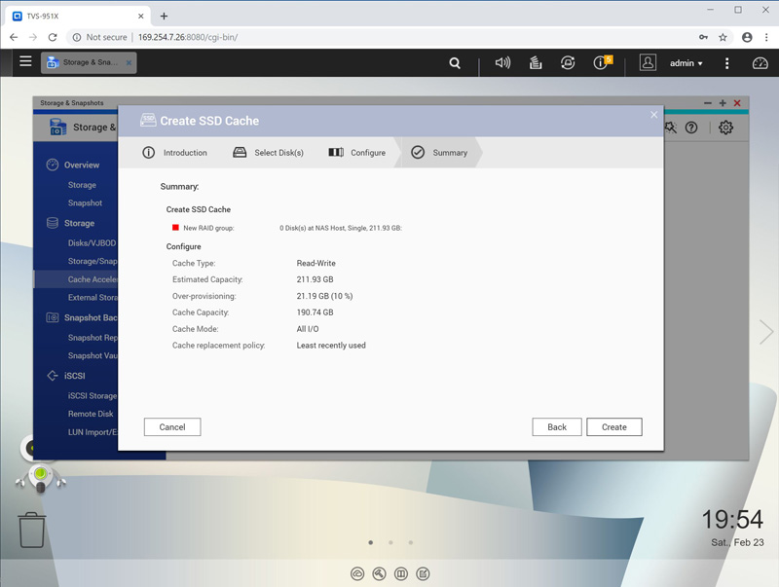This screenshot has height=587, width=779.
Task: Open Storage & Snapshots settings gear icon
Action: (725, 128)
